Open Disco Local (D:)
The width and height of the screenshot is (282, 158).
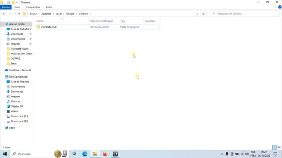pyautogui.click(x=19, y=121)
